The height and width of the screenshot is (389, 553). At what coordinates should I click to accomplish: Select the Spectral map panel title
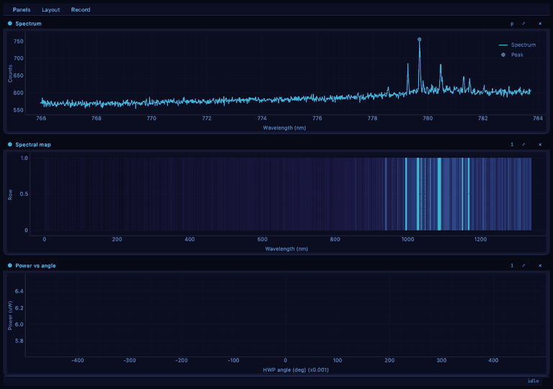coord(33,144)
